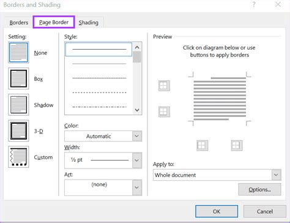Viewport: 290px width, 223px height.
Task: Pick the dash-dot line style
Action: click(x=99, y=107)
